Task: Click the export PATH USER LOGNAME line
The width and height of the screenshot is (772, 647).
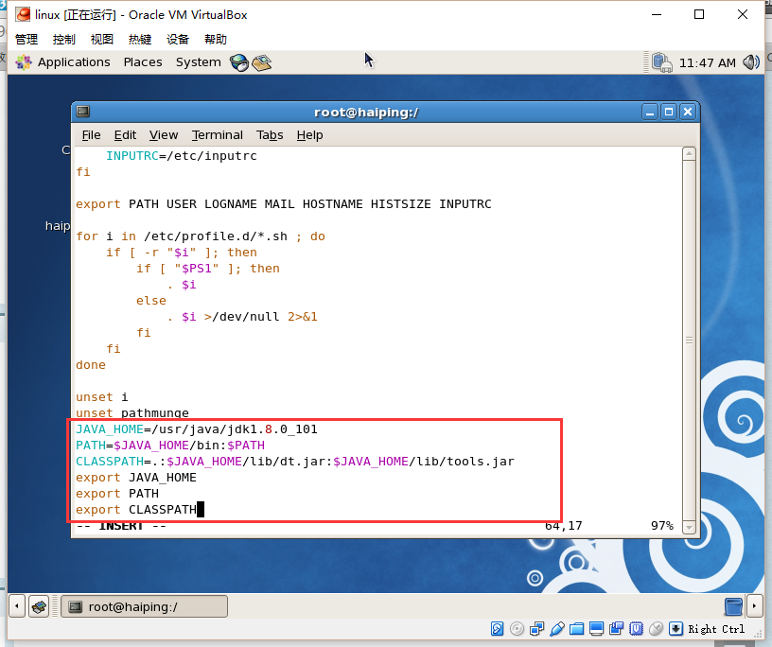Action: click(x=284, y=204)
